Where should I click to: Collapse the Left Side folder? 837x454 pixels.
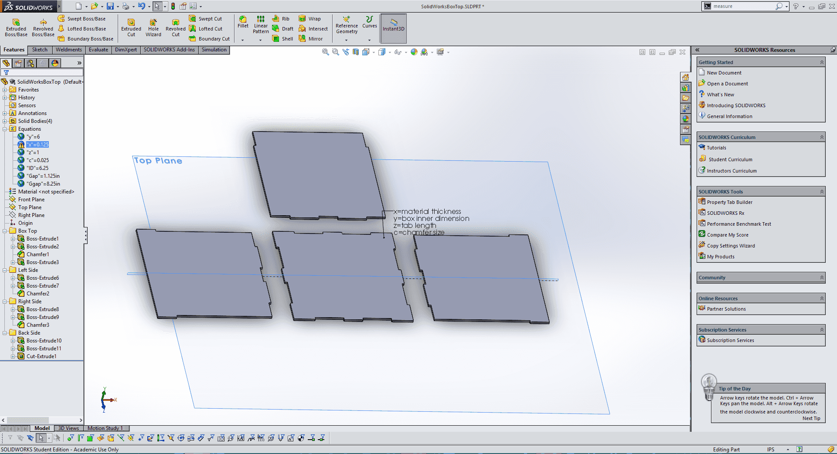pyautogui.click(x=5, y=270)
